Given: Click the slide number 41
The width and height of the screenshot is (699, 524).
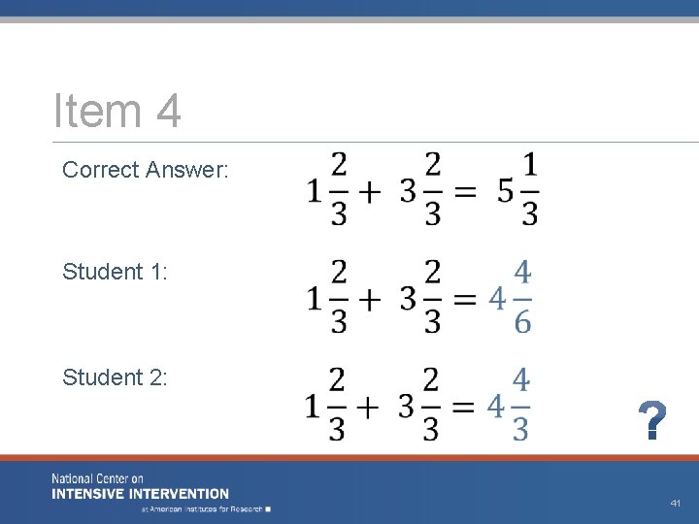Looking at the screenshot, I should (x=676, y=503).
